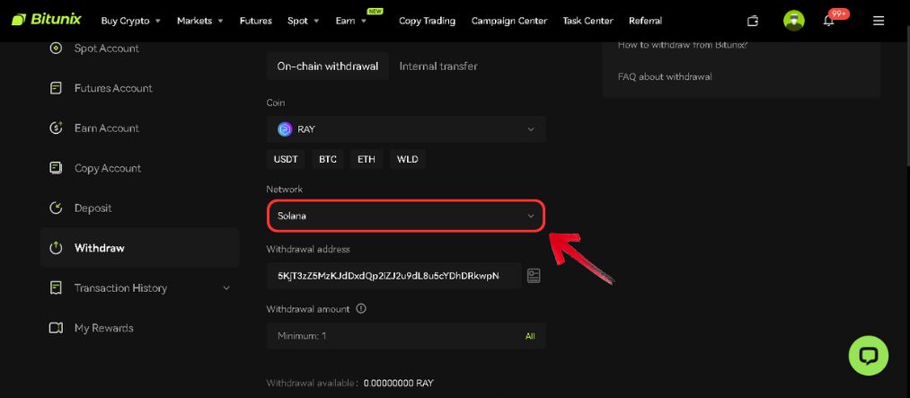Open the Network dropdown showing Solana

[406, 216]
